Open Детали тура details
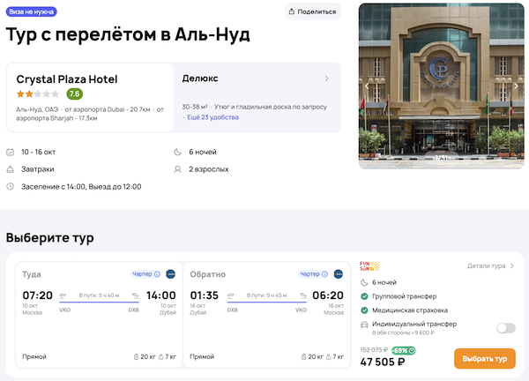Screen dimensions: 529x381 [490, 265]
